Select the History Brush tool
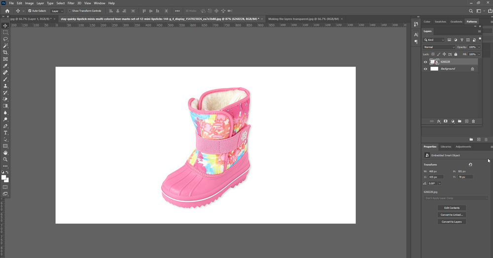The image size is (493, 258). [x=5, y=93]
